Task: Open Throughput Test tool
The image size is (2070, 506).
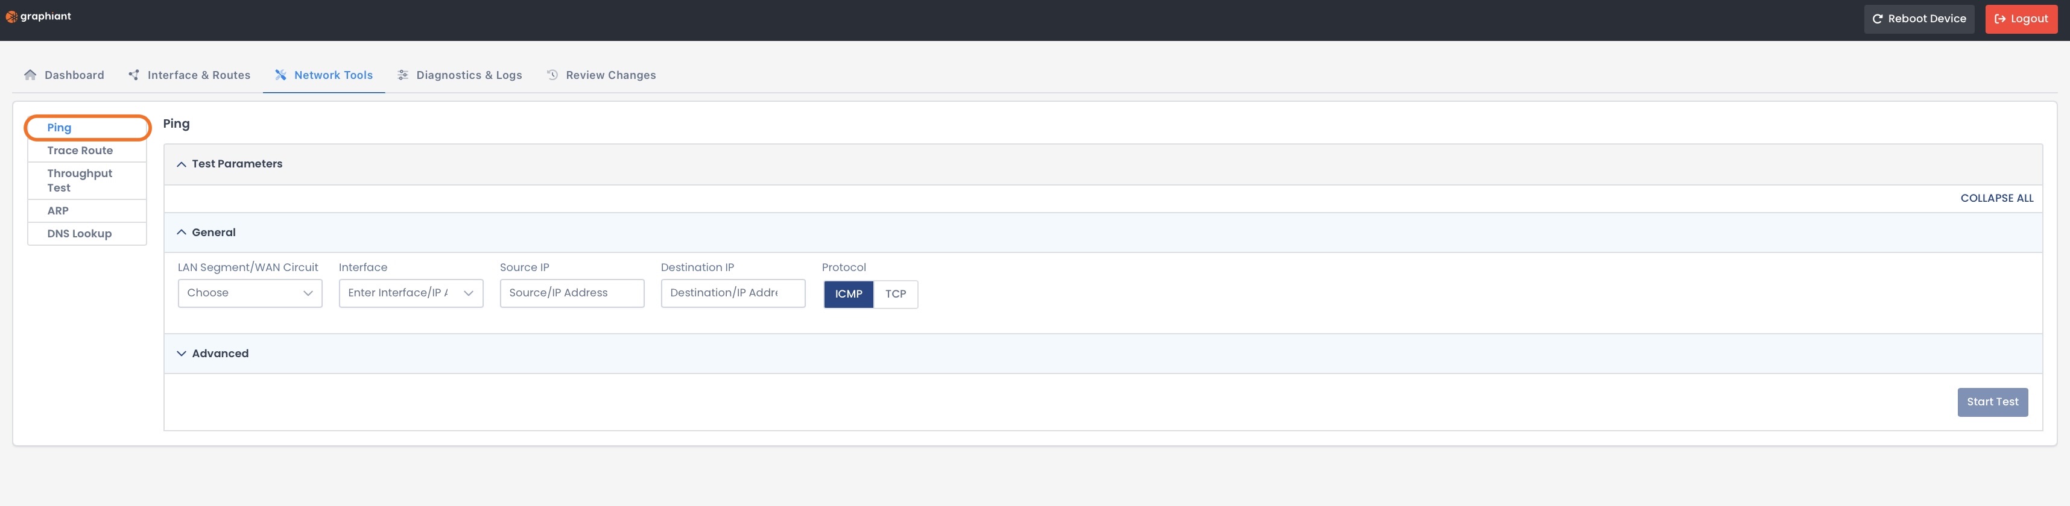Action: (87, 181)
